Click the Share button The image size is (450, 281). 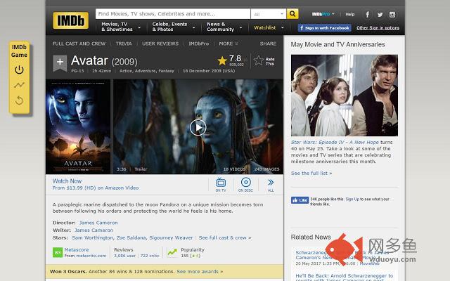pyautogui.click(x=268, y=44)
